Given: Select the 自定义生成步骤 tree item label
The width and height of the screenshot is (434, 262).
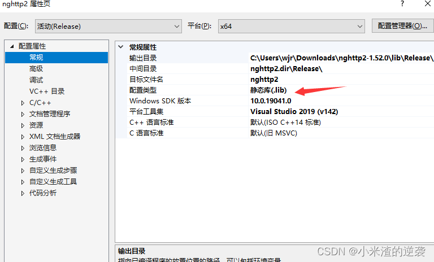Looking at the screenshot, I should click(x=53, y=171).
